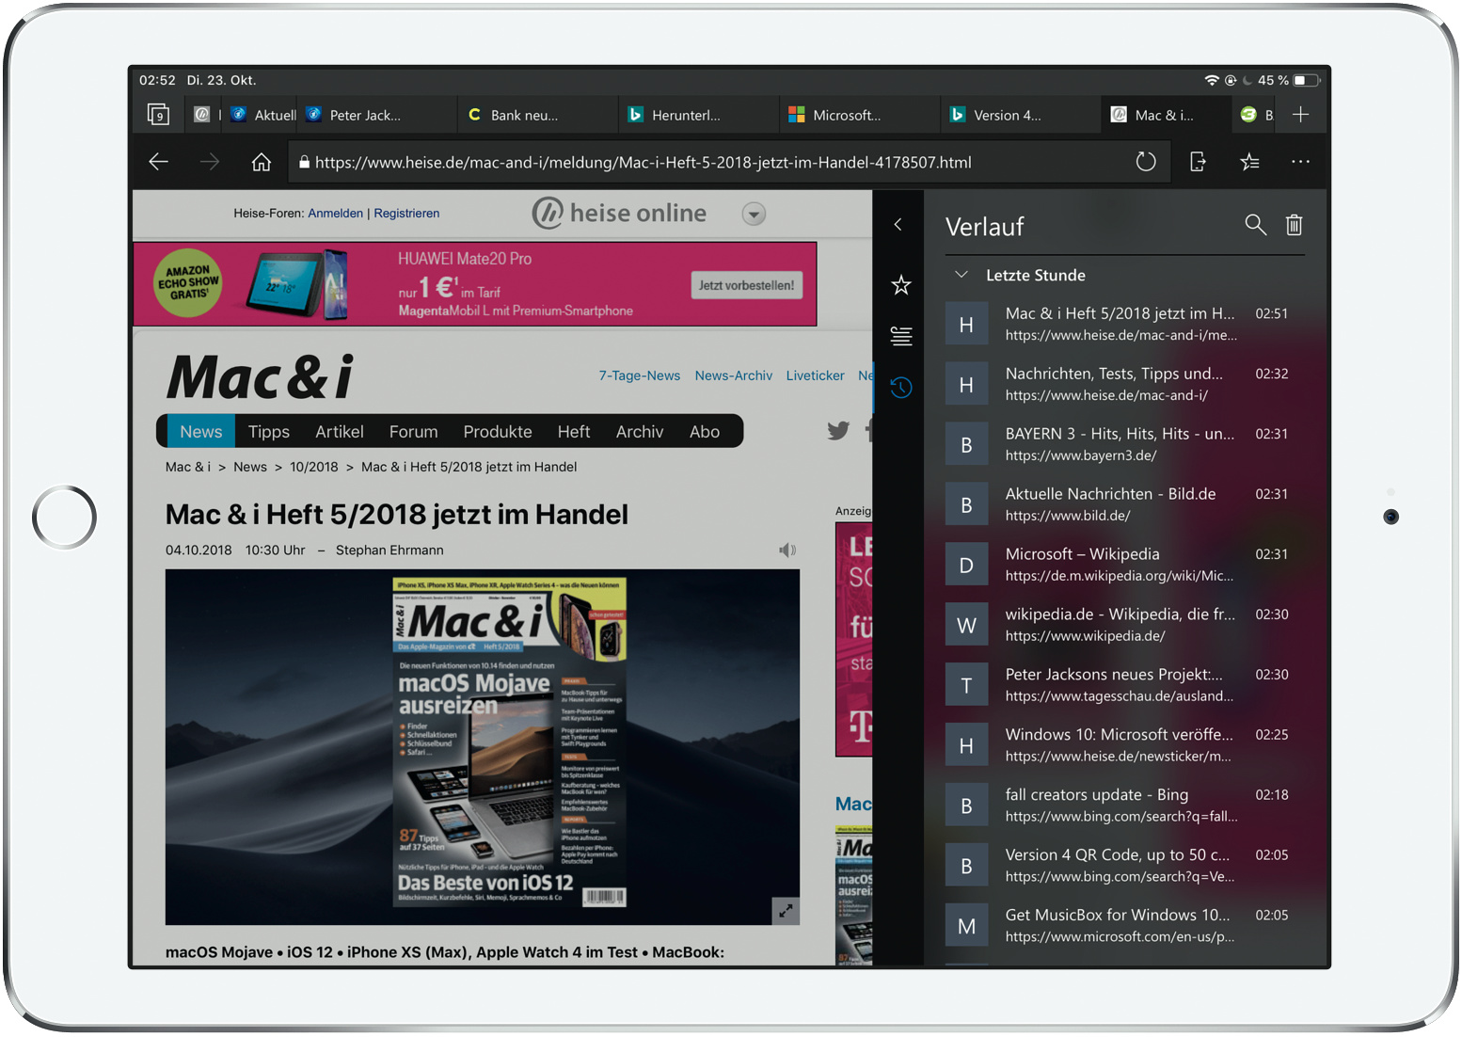Viewport: 1462px width, 1037px height.
Task: Close the Verlauf panel with back chevron
Action: click(898, 225)
